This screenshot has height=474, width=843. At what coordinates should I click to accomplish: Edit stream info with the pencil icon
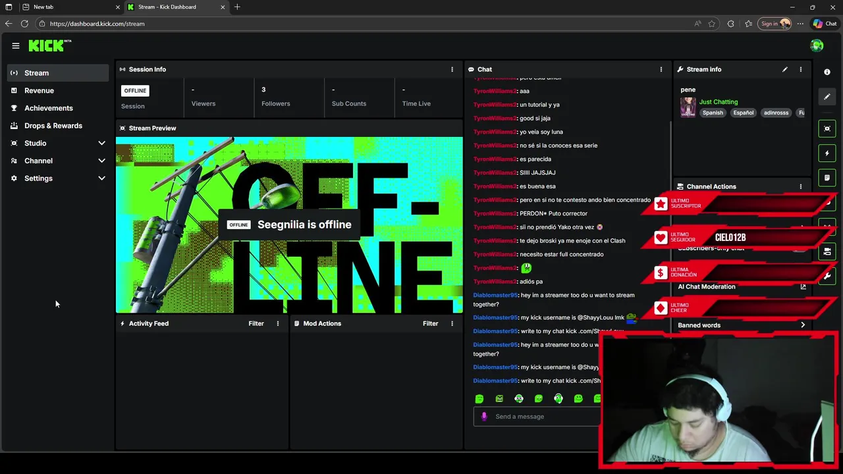point(784,69)
